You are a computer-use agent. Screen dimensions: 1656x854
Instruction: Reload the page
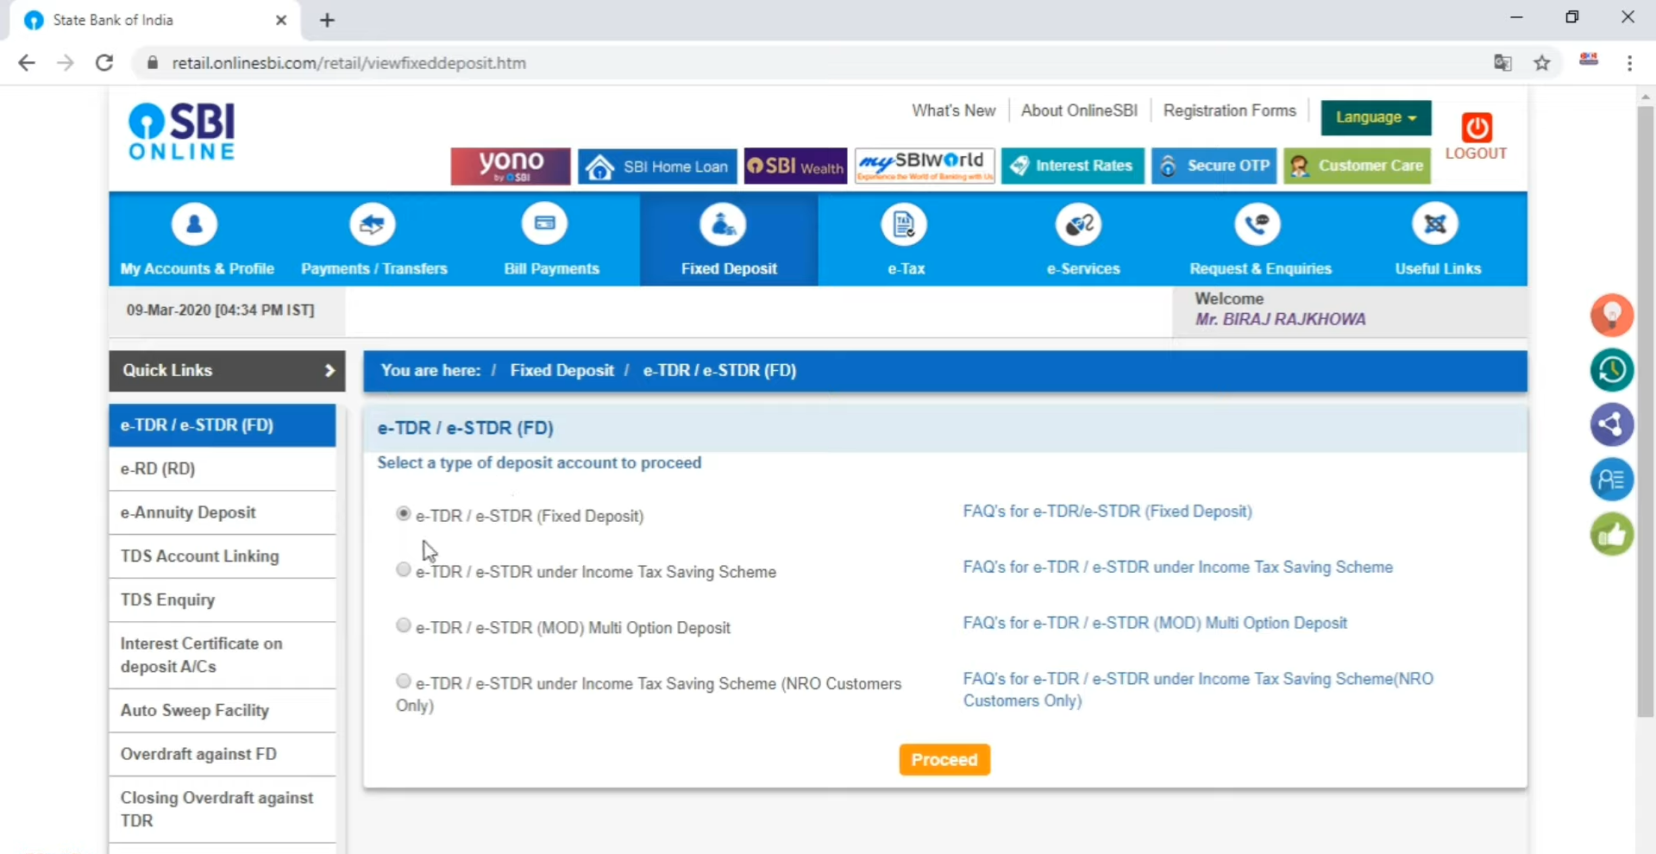click(104, 63)
